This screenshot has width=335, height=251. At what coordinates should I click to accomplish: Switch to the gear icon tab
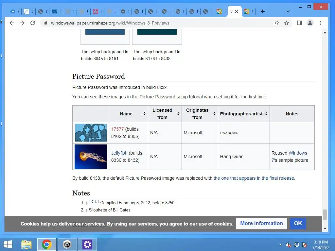[x=125, y=11]
